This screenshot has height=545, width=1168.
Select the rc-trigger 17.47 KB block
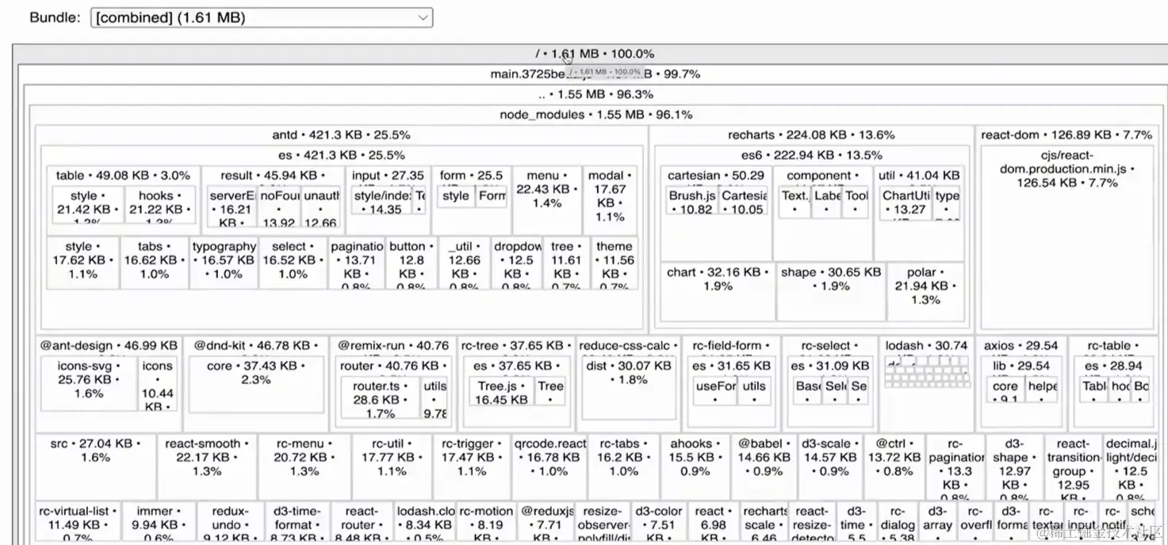click(472, 466)
